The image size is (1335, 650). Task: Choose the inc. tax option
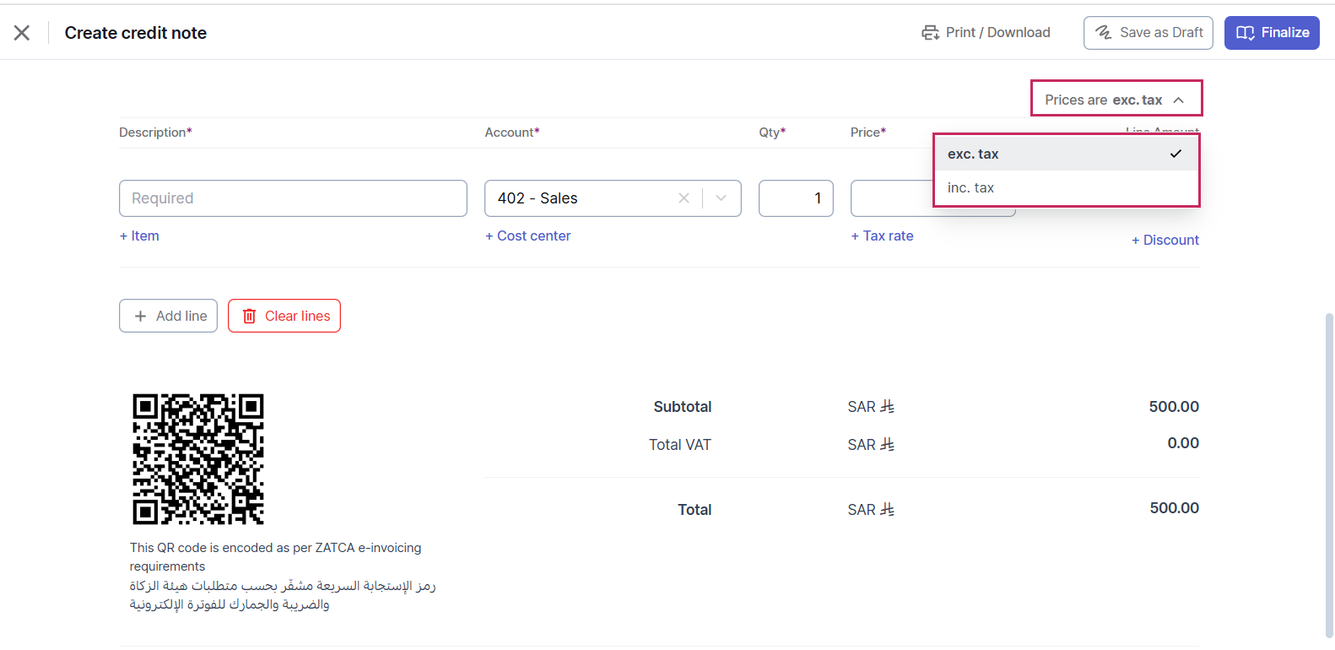1065,188
